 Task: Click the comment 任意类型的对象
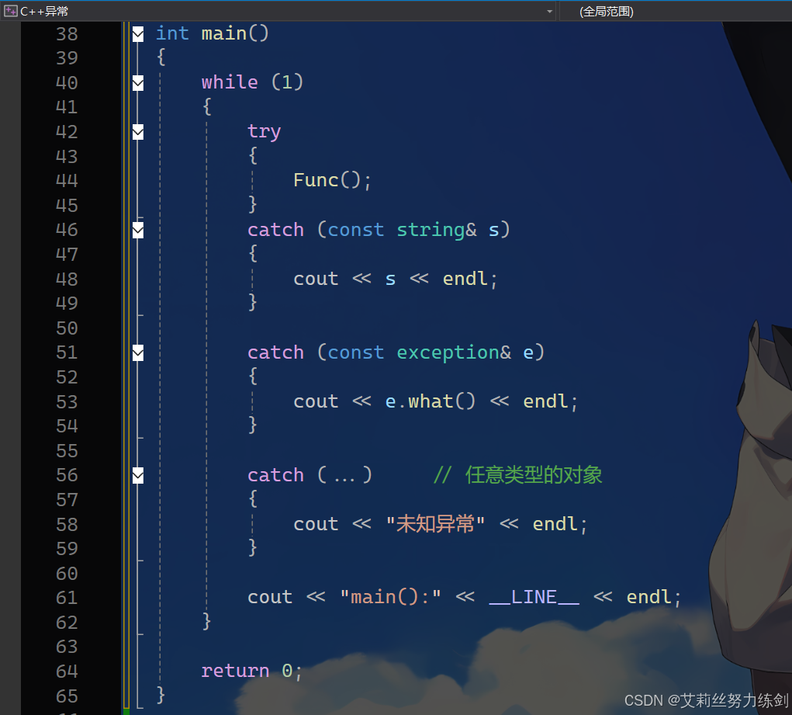click(534, 475)
